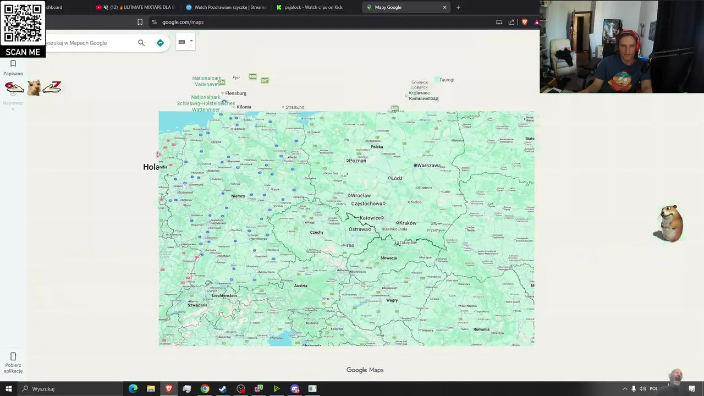Click the muted speaker icon on YouTube tab

106,7
